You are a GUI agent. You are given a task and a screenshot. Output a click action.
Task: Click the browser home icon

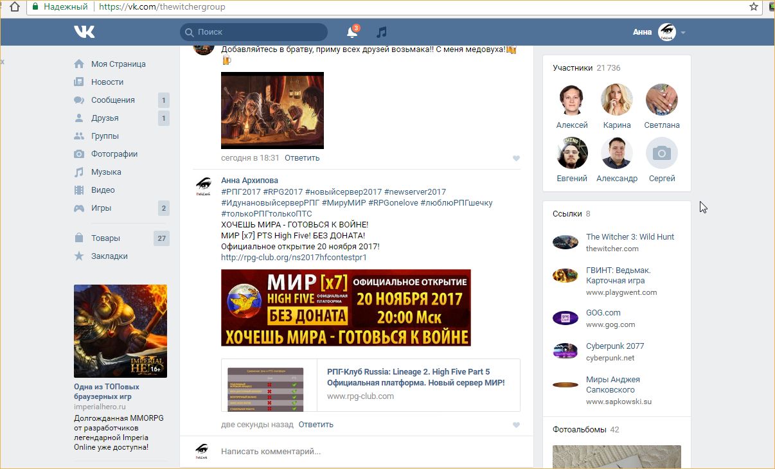[x=14, y=7]
